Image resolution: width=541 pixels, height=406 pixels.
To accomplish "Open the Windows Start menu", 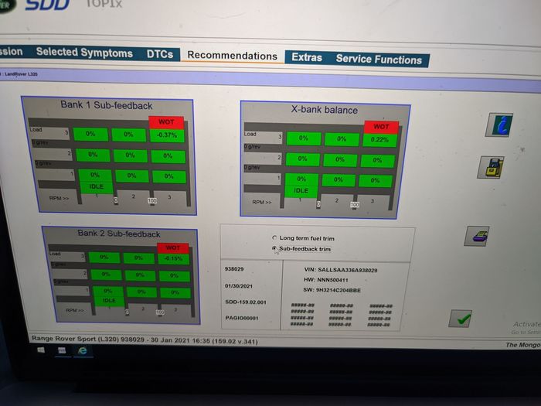I will click(41, 350).
